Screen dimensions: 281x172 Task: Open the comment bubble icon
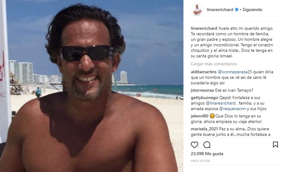click(x=207, y=145)
